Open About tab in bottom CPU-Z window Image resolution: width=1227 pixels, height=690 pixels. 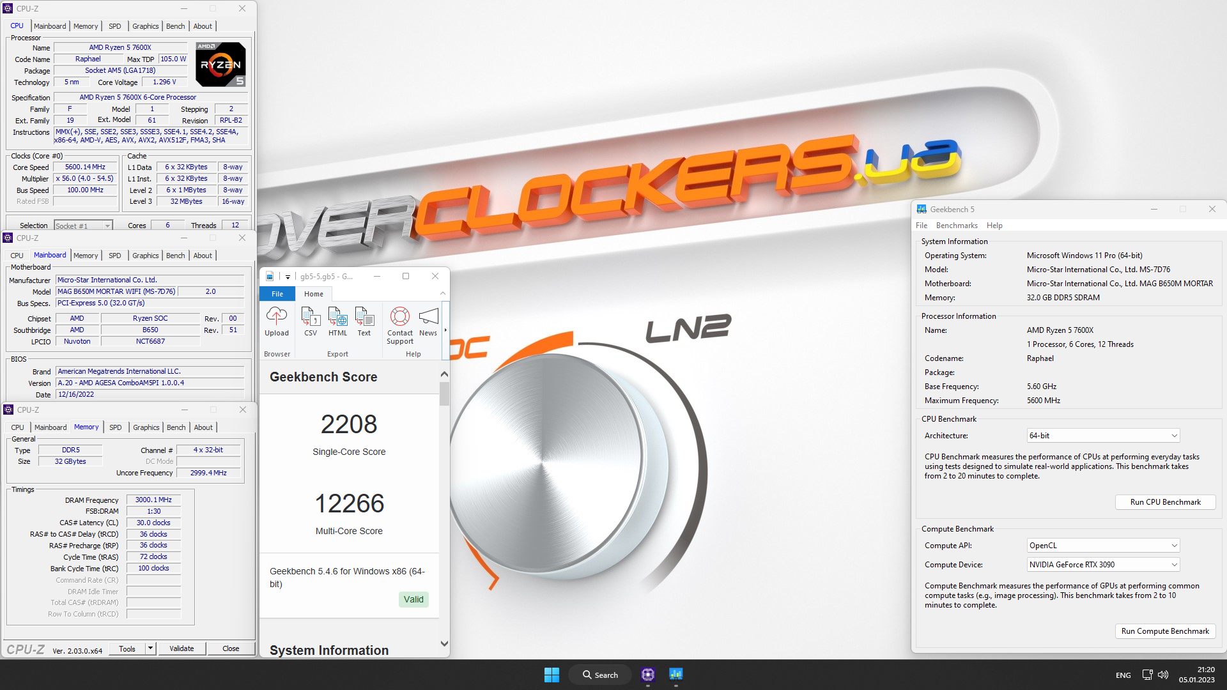pyautogui.click(x=203, y=427)
